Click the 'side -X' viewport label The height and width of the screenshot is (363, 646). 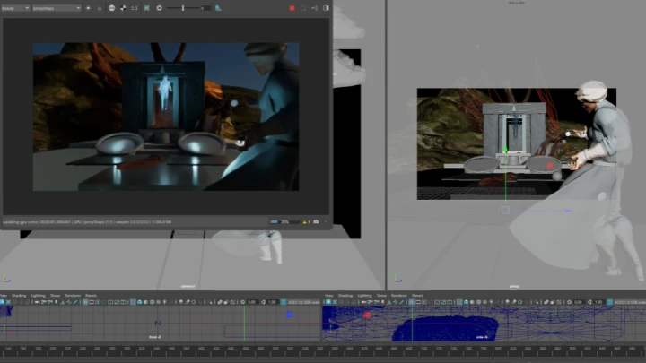click(482, 337)
